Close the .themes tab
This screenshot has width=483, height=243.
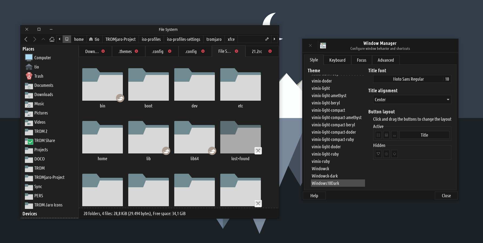pos(136,51)
